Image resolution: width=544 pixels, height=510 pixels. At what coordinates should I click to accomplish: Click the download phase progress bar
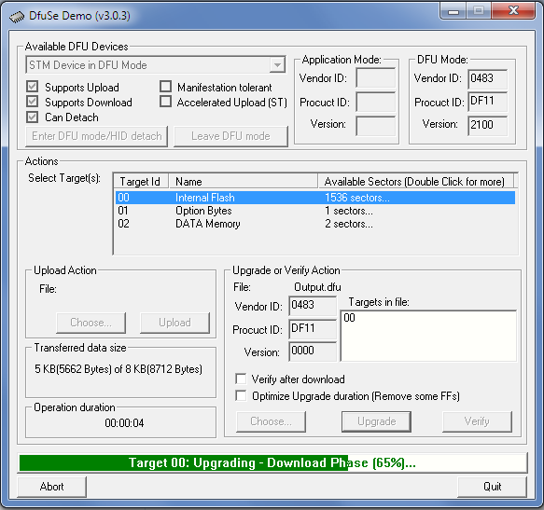tap(272, 462)
